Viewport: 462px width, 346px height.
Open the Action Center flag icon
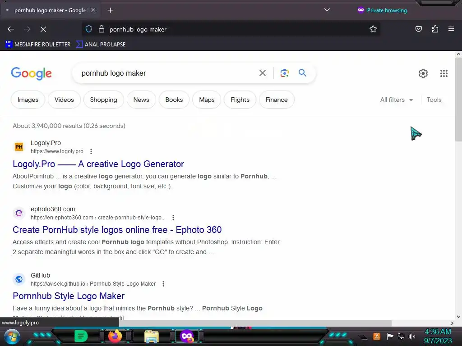[x=390, y=336]
